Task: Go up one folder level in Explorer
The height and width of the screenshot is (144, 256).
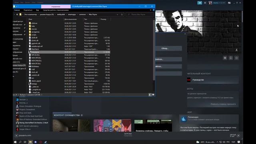Action: pos(17,14)
